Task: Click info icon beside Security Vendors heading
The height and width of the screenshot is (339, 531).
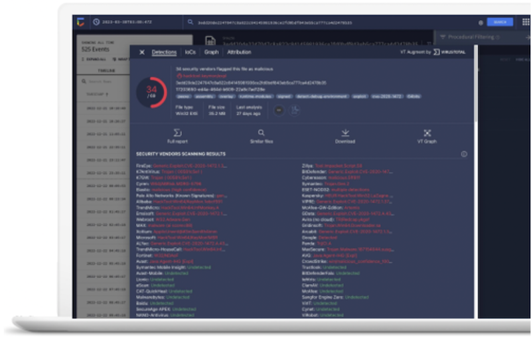Action: 464,154
